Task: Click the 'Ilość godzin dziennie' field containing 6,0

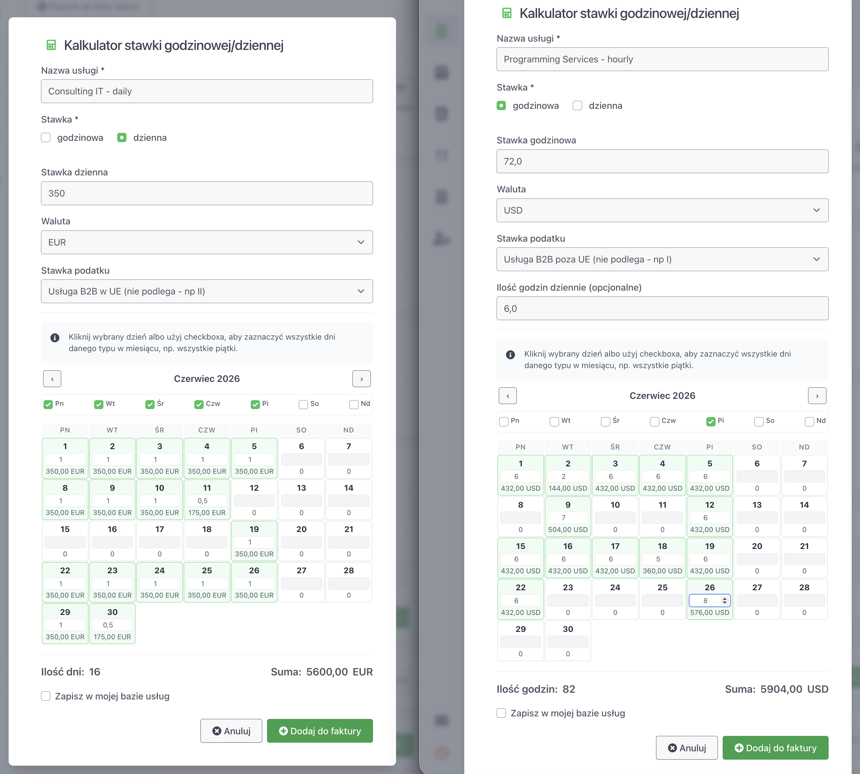Action: tap(662, 308)
